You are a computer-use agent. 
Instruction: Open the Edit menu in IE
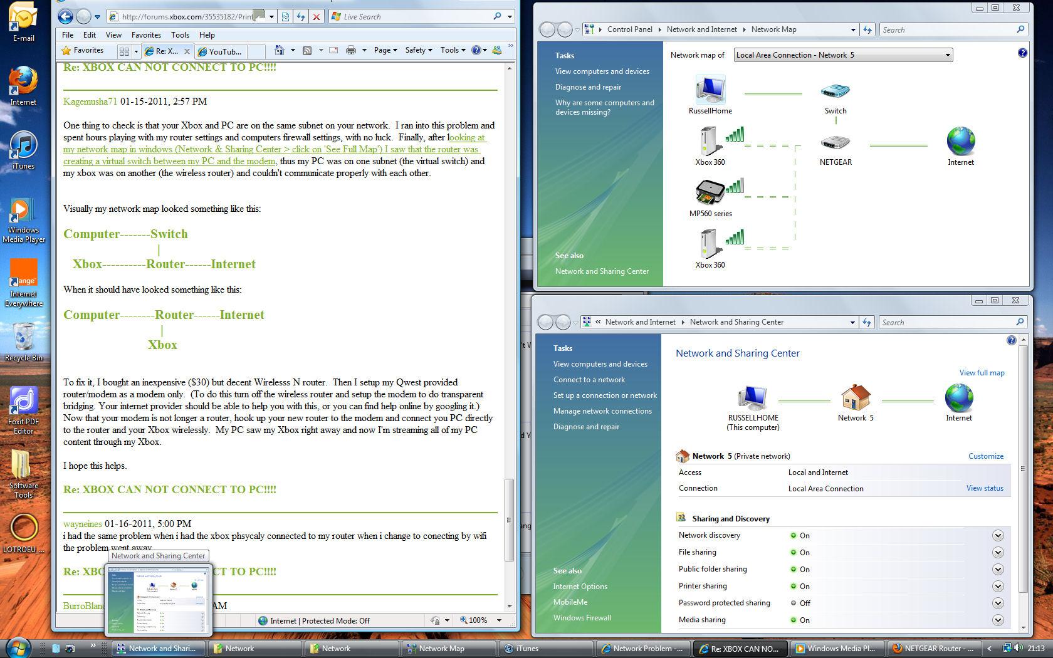[90, 35]
